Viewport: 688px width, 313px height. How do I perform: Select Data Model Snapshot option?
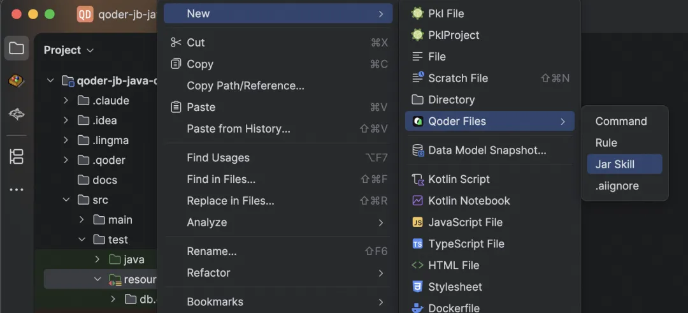[x=487, y=150]
